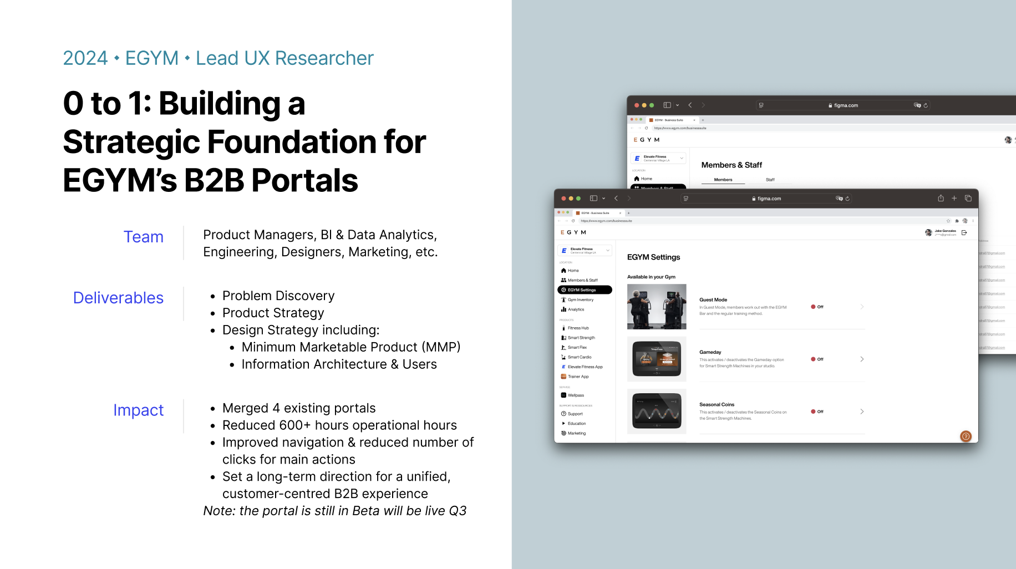Expand the Gameday row chevron
Image resolution: width=1016 pixels, height=569 pixels.
point(862,359)
